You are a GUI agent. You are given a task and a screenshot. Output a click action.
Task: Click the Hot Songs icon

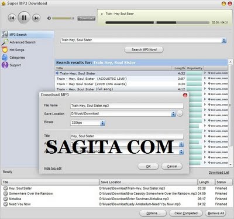[5, 50]
